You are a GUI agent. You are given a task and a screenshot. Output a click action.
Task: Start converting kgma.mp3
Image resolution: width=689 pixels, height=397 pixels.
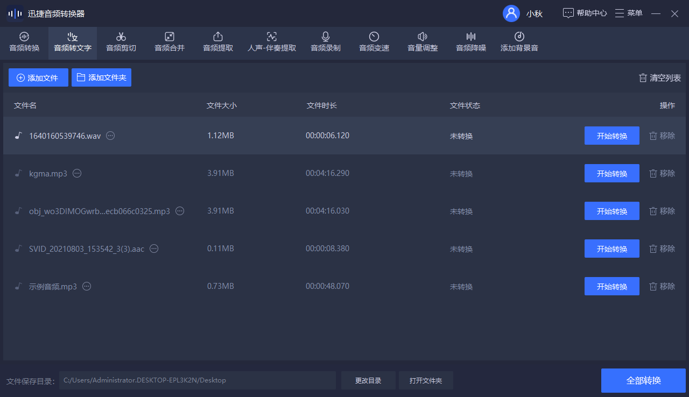click(x=612, y=173)
